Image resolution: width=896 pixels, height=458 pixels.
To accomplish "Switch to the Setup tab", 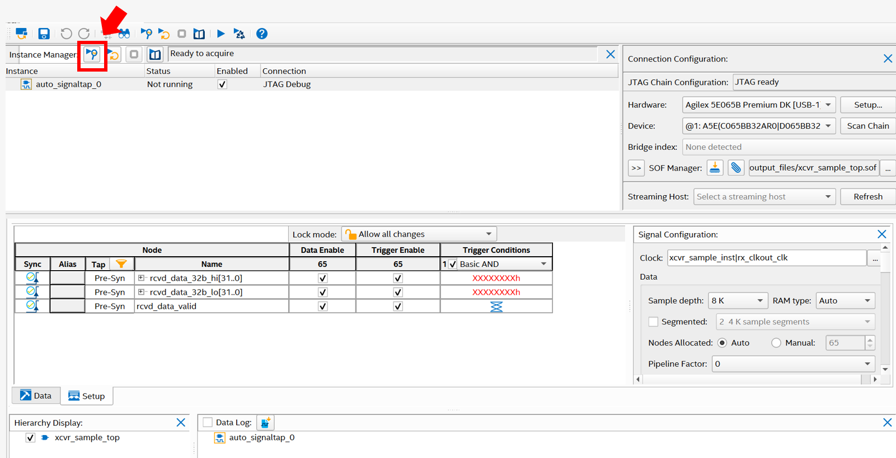I will coord(87,396).
